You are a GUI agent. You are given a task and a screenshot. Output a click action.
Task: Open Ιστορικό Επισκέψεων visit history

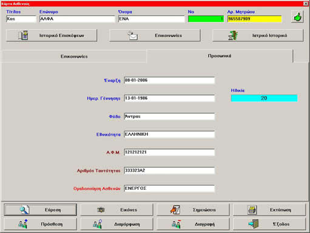tap(52, 35)
